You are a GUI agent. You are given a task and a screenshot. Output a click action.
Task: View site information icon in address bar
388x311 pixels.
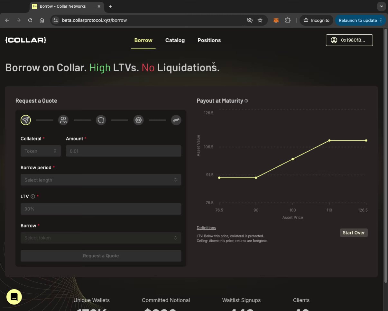tap(56, 20)
